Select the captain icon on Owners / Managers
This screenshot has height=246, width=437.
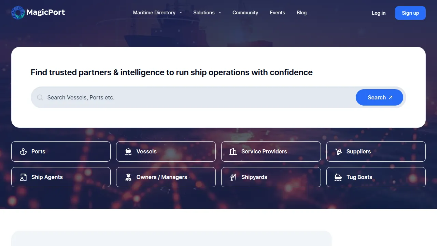128,177
